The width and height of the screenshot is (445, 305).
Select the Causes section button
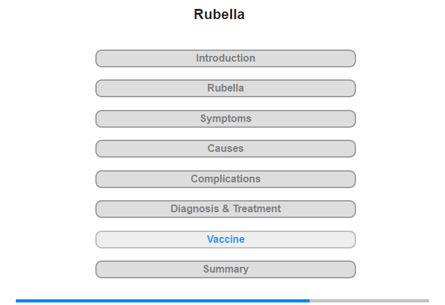(x=226, y=149)
